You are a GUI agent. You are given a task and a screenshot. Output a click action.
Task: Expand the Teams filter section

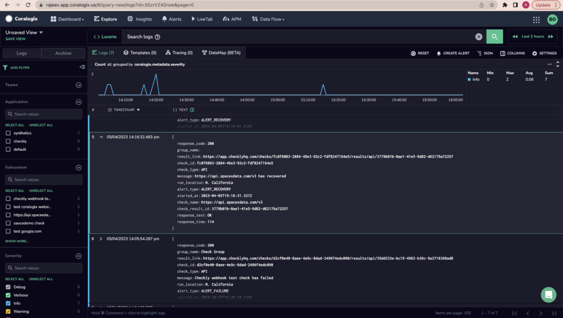tap(79, 85)
